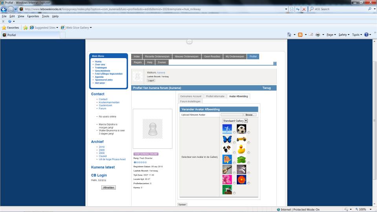This screenshot has width=377, height=212.
Task: Click the blue Help question mark icon
Action: [x=366, y=35]
